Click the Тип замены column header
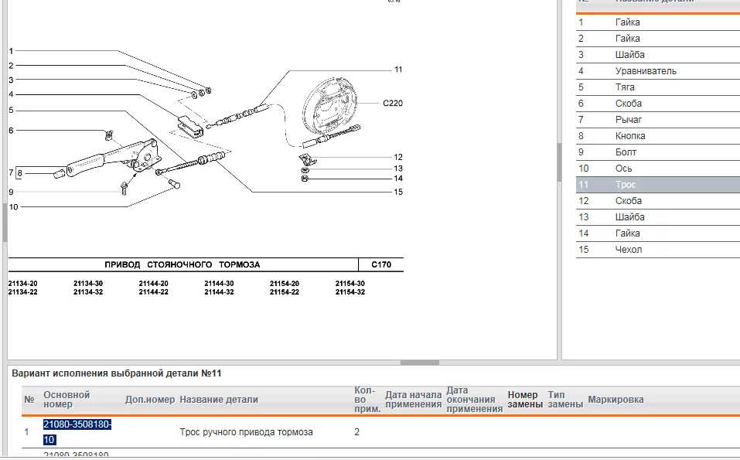 pyautogui.click(x=565, y=400)
